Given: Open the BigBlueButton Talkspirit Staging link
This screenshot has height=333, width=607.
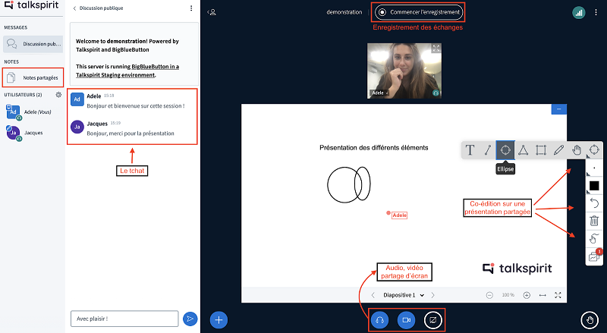Looking at the screenshot, I should coord(127,71).
